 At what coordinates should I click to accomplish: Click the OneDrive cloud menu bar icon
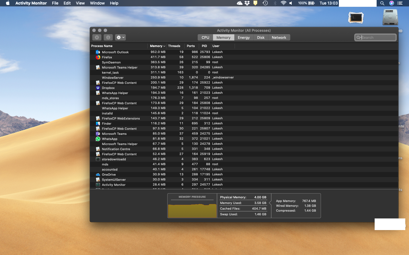[239, 3]
